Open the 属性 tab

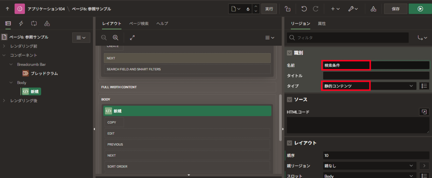[322, 23]
